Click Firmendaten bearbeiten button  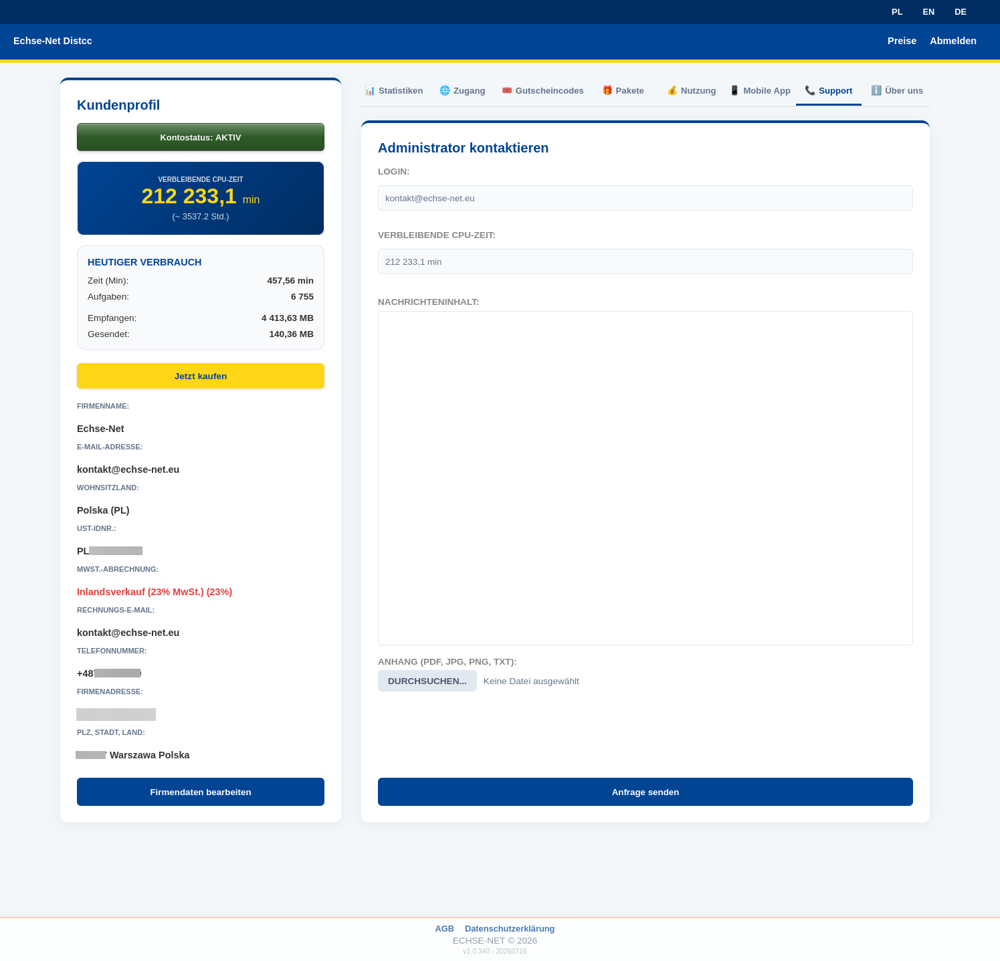click(201, 792)
